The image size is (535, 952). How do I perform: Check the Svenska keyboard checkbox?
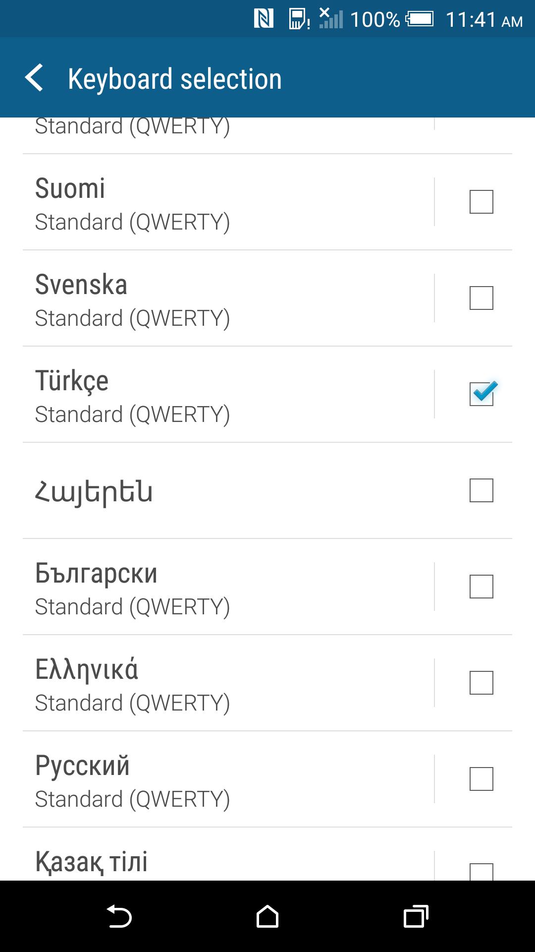(481, 298)
